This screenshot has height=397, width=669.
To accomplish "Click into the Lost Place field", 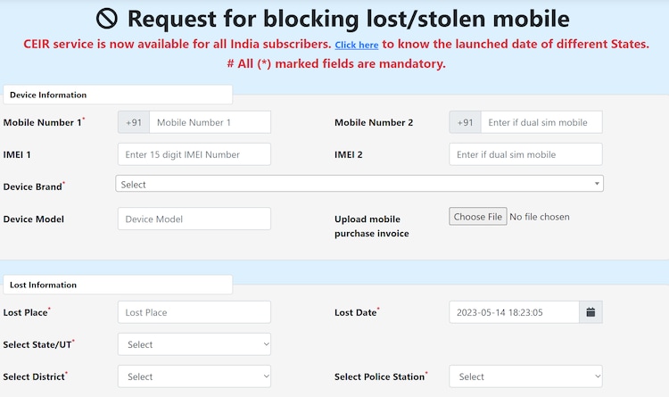I will coord(194,312).
